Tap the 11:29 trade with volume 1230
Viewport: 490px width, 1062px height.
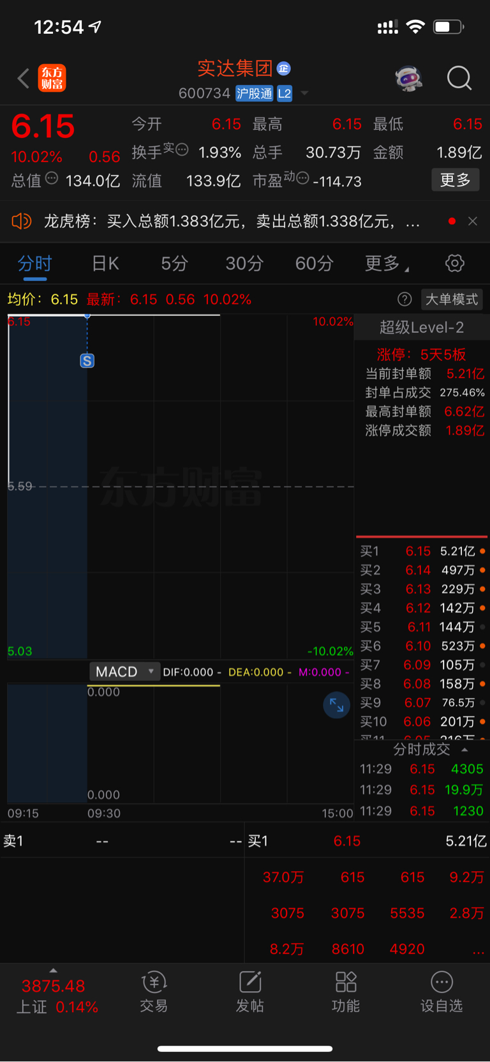pyautogui.click(x=422, y=811)
